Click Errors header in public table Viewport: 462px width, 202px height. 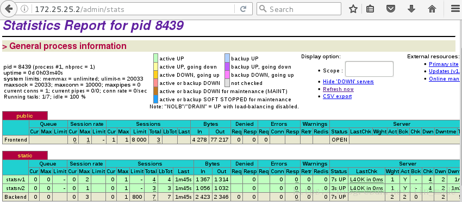point(279,124)
